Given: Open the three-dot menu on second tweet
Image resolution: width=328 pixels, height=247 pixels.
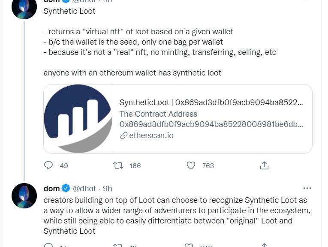Looking at the screenshot, I should [x=307, y=188].
